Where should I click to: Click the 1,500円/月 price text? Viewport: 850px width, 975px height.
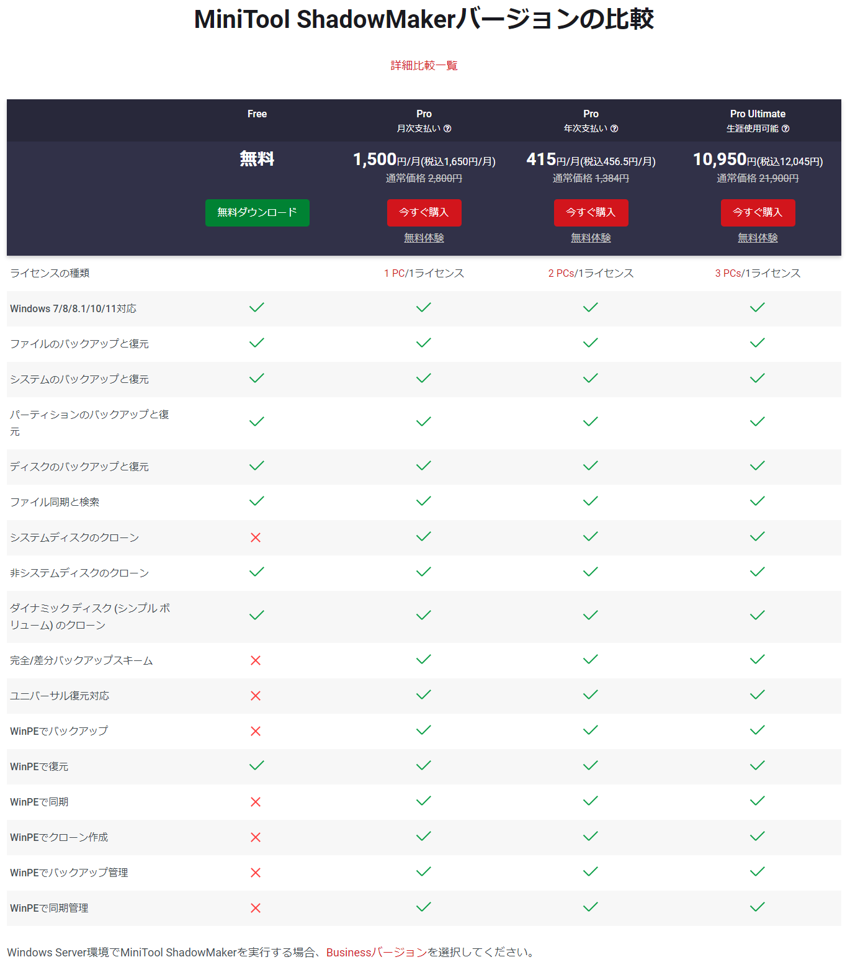424,160
